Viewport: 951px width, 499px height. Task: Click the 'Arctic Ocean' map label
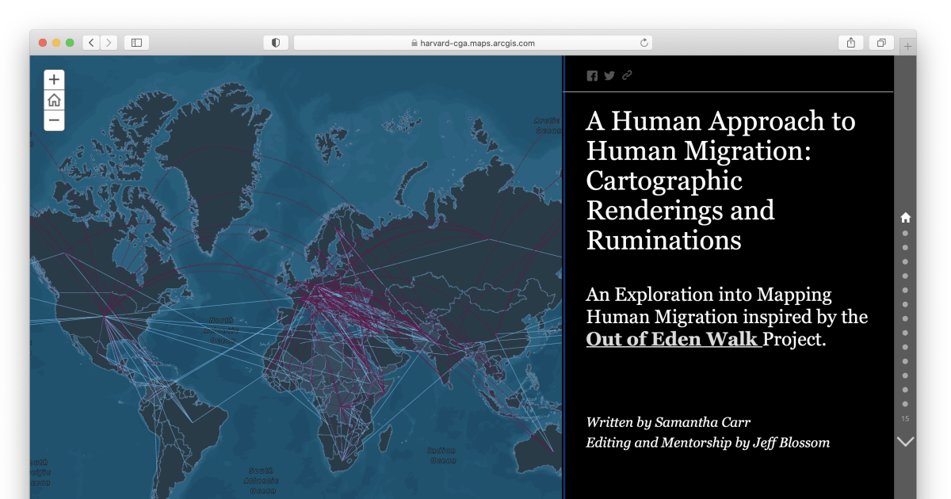[547, 125]
